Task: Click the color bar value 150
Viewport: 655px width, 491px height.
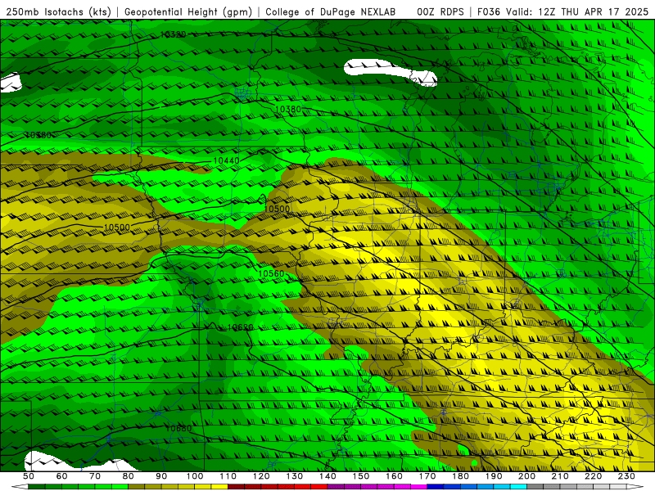Action: pyautogui.click(x=361, y=476)
